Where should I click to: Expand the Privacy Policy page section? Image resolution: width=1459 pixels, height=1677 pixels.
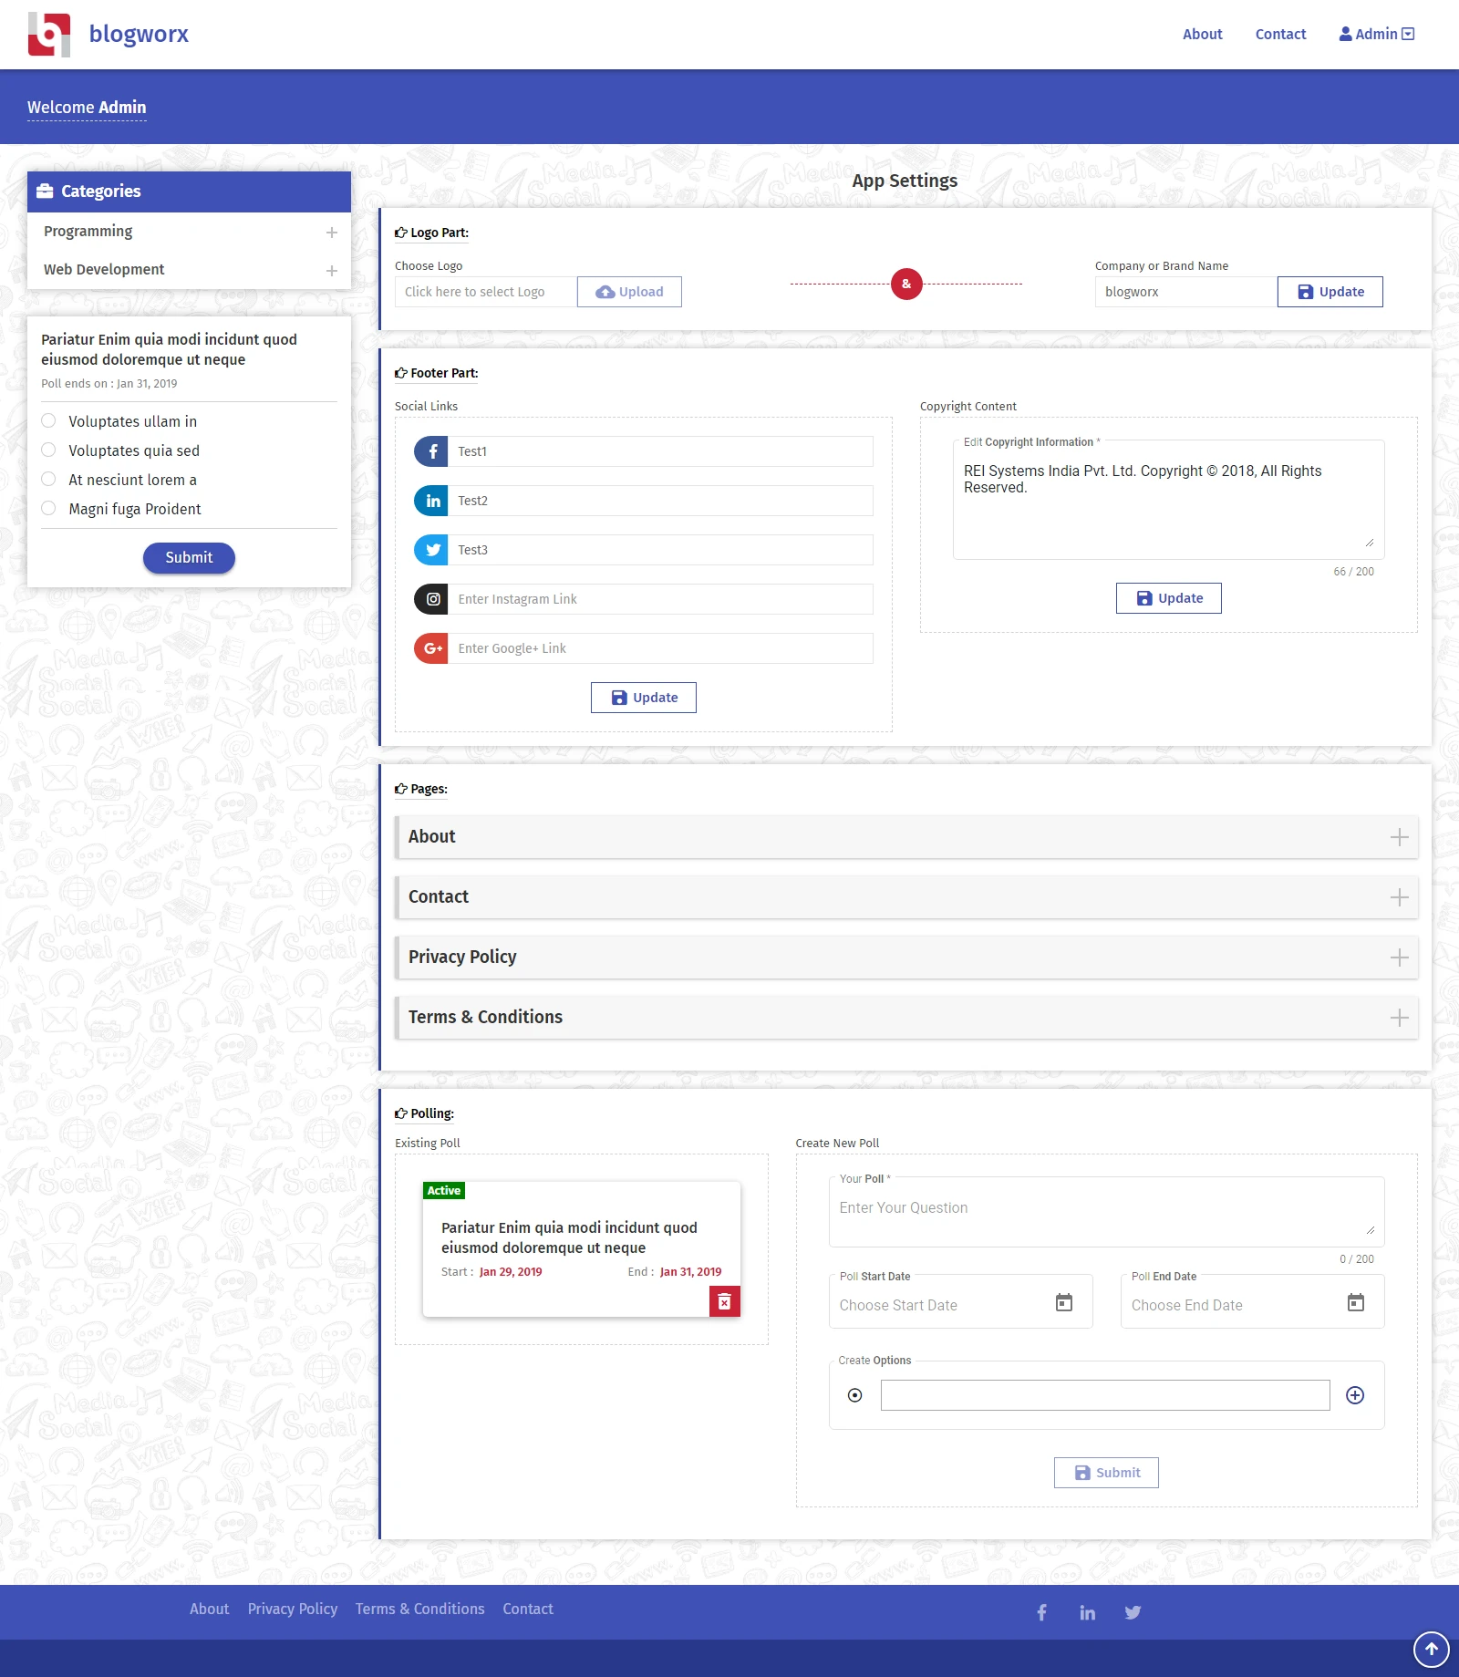tap(1400, 958)
